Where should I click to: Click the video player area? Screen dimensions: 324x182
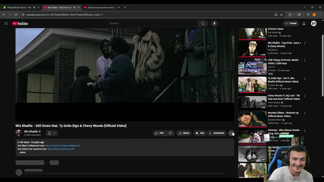point(125,75)
